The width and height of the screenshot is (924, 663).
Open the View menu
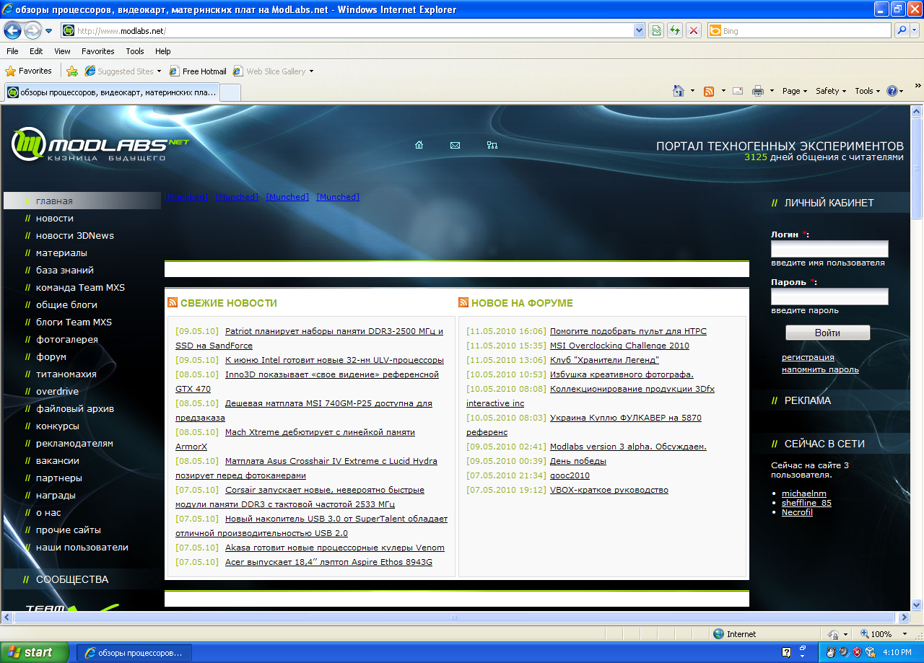(62, 51)
